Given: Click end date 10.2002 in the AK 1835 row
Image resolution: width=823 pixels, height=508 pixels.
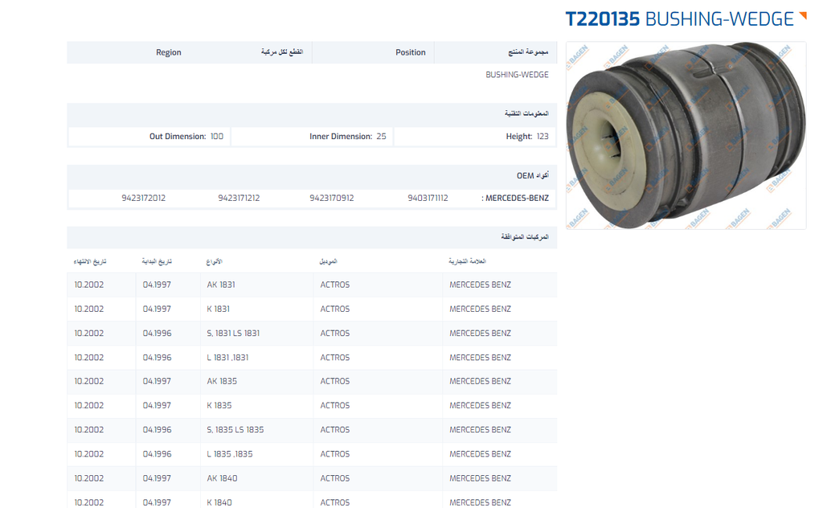Looking at the screenshot, I should 89,381.
